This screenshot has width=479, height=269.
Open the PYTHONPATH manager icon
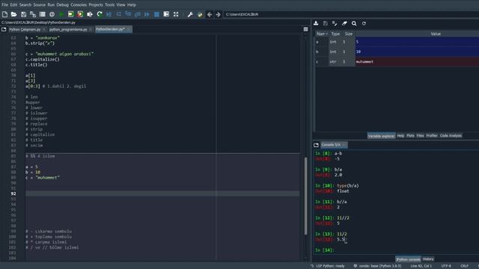200,14
